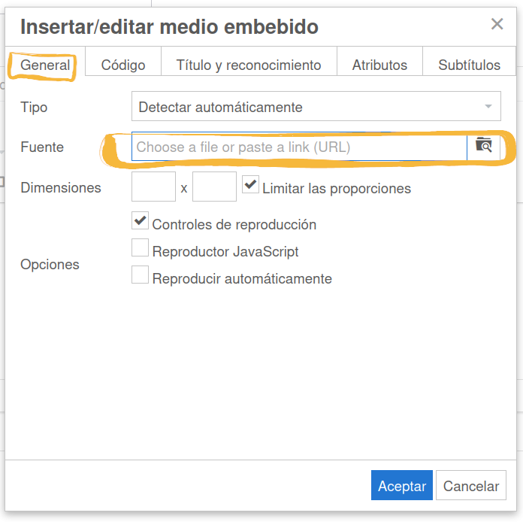Screen dimensions: 523x522
Task: Click the height dimension field
Action: (x=214, y=187)
